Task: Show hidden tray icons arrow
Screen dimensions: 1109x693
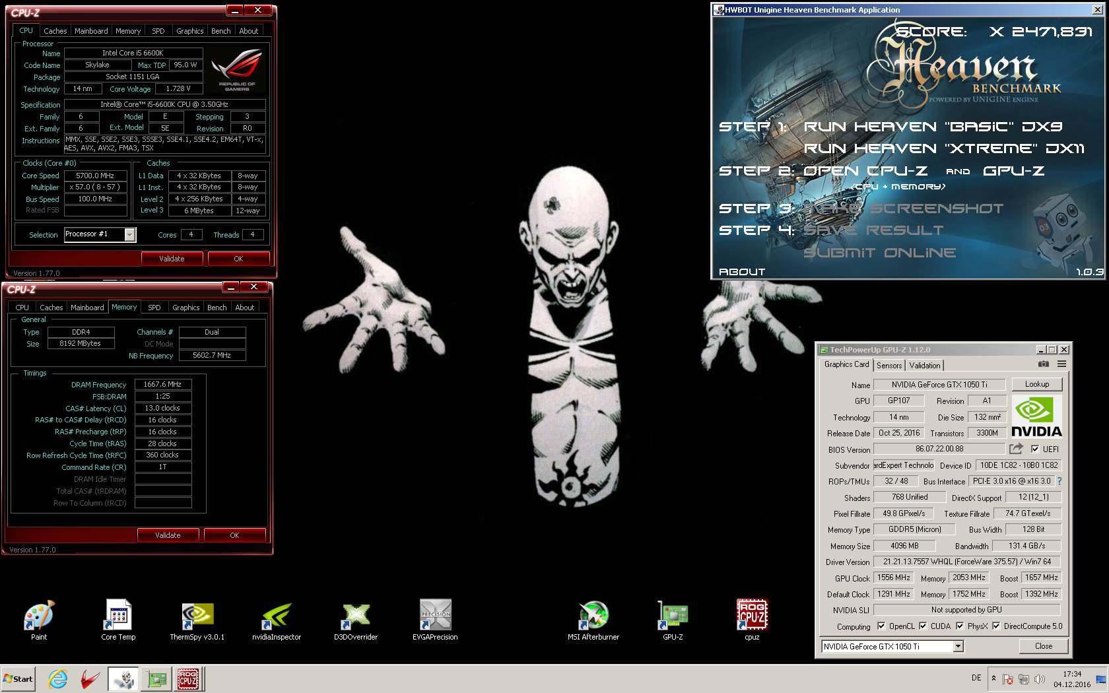Action: point(993,678)
